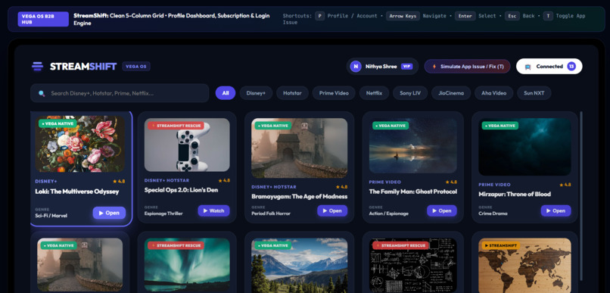
Task: Watch Special Ops 2.0: Lion's Den
Action: pos(213,210)
